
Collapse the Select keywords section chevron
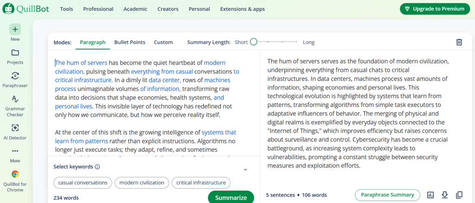(x=245, y=170)
